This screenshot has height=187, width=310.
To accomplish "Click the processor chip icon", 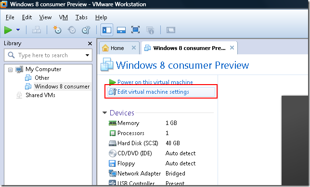I will pos(113,133).
